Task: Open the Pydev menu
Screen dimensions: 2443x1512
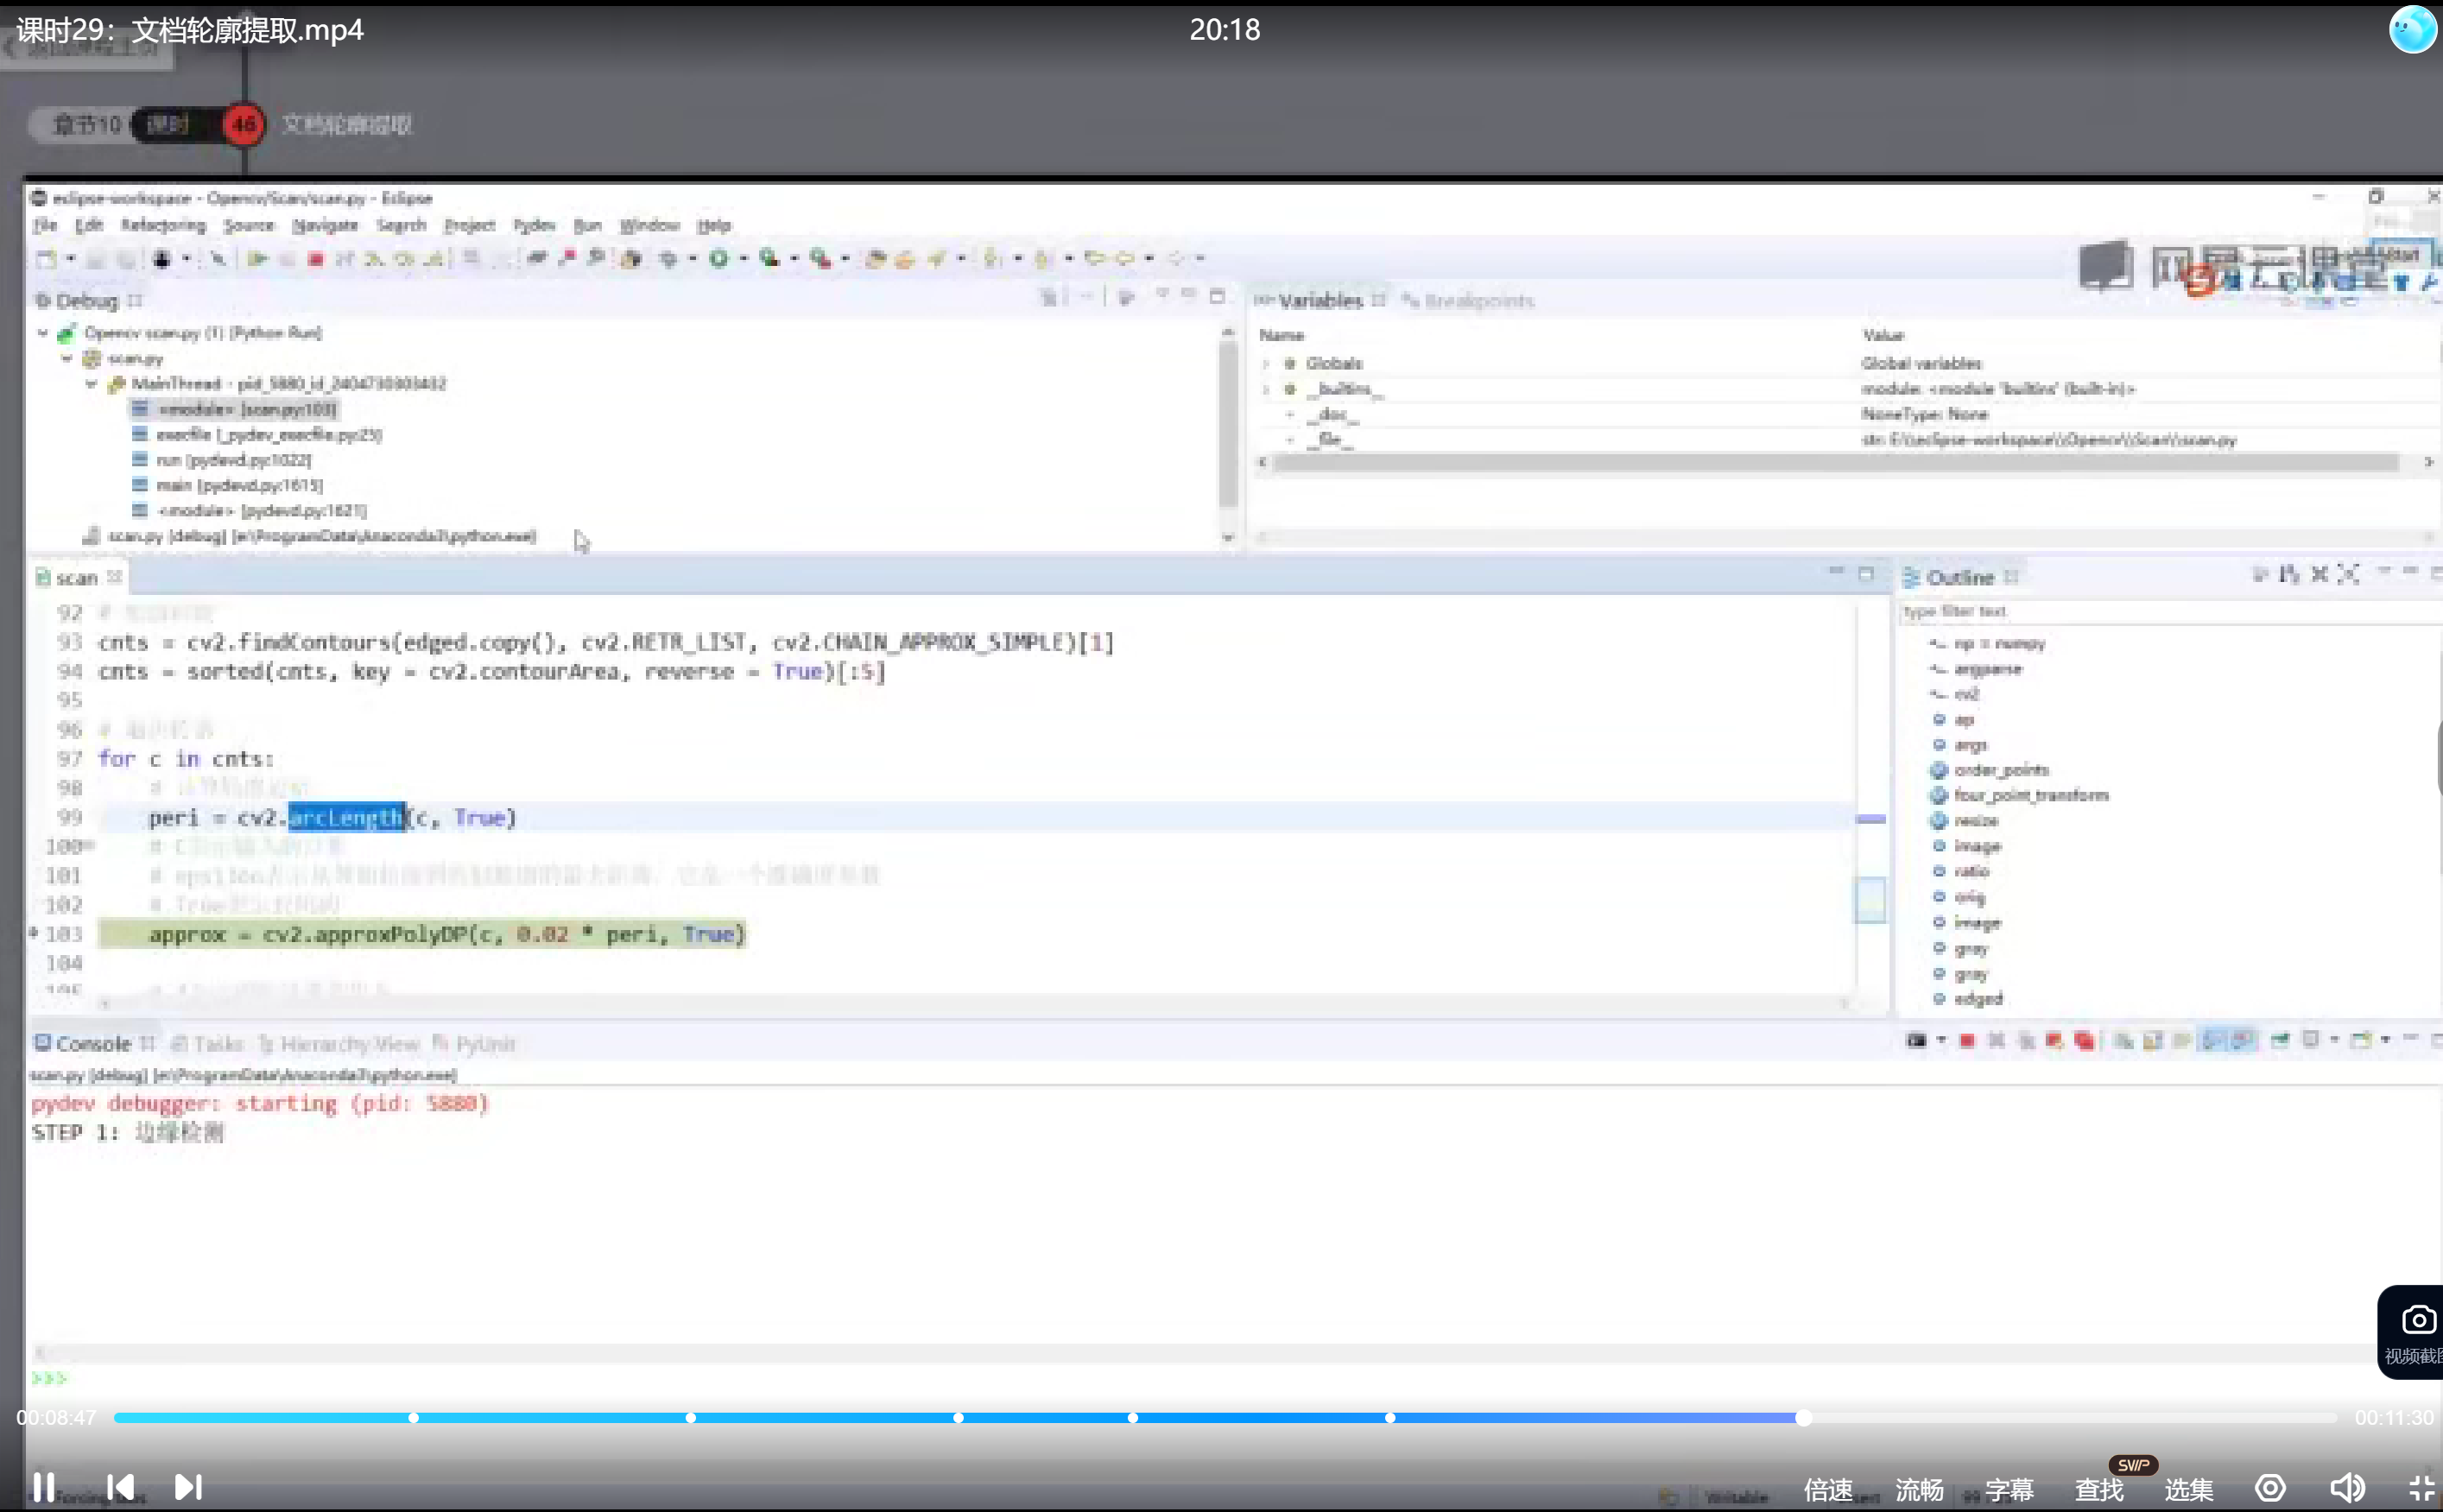Action: pos(534,225)
